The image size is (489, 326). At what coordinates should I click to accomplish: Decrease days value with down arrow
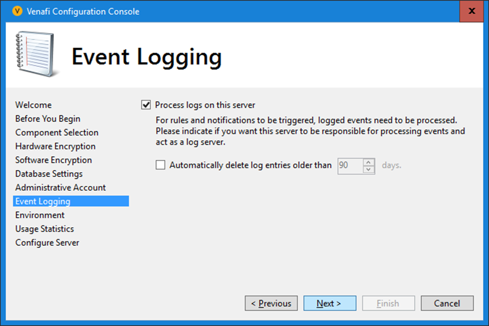pos(368,169)
